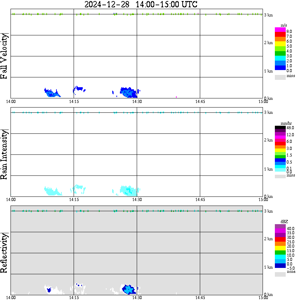This screenshot has width=298, height=304.
Task: Click "15:00" under the Reflectivity plot
Action: (263, 298)
